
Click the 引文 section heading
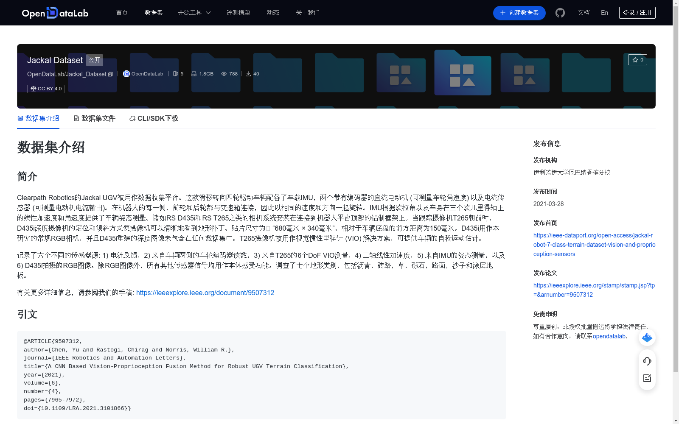27,314
